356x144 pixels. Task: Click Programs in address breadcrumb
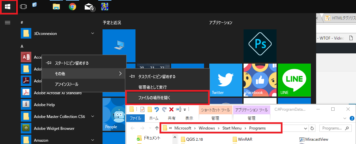(x=257, y=128)
